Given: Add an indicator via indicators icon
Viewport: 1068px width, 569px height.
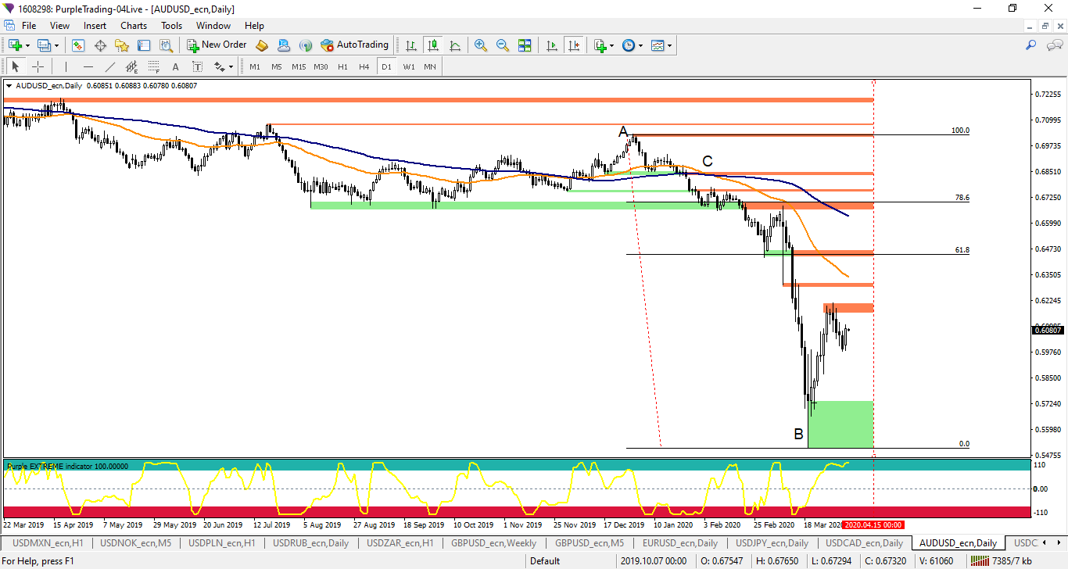Looking at the screenshot, I should (x=600, y=45).
